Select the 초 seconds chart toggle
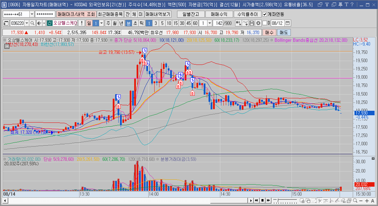Image resolution: width=378 pixels, height=206 pixels. click(x=135, y=23)
